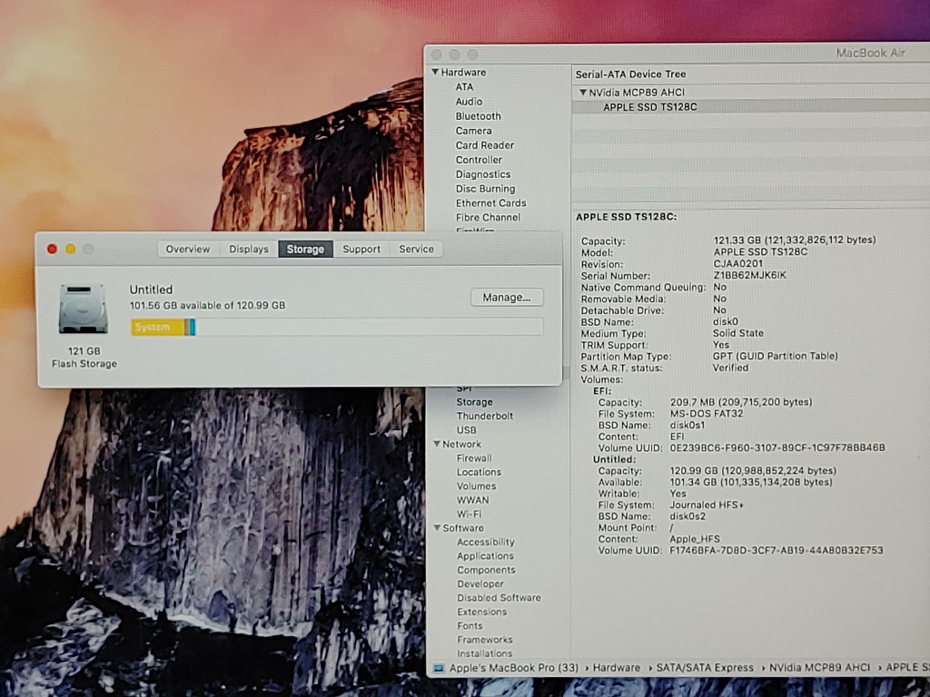This screenshot has height=697, width=930.
Task: Select APPLE SSD TS128C in device tree
Action: (650, 107)
